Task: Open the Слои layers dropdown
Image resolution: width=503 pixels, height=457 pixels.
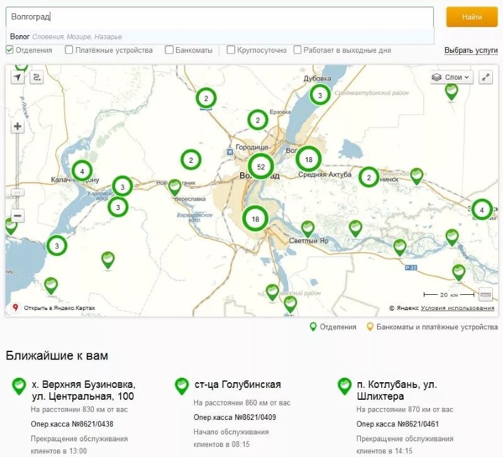Action: point(451,77)
